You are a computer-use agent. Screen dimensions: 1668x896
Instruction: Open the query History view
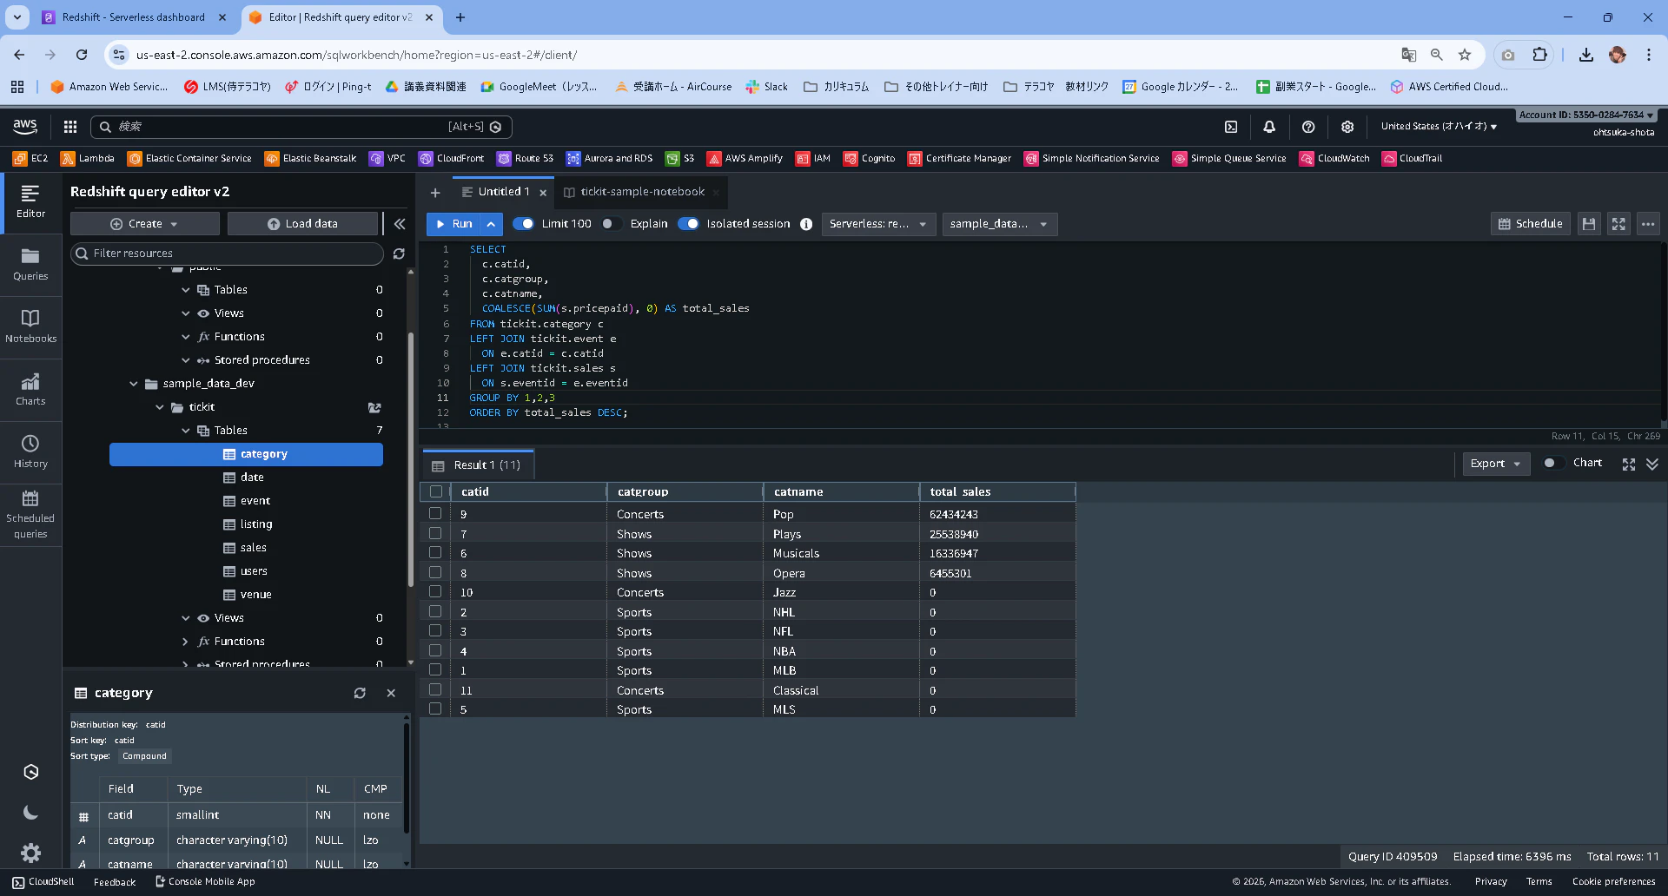click(x=30, y=452)
